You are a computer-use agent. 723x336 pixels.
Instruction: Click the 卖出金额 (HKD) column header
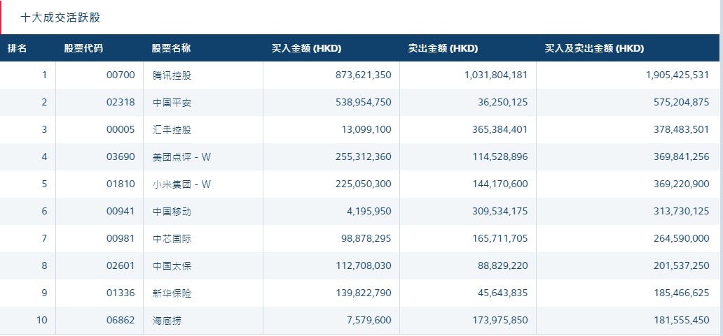coord(443,49)
